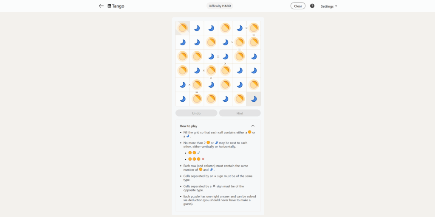435x217 pixels.
Task: Click the orange sun in the first rule
Action: (x=249, y=132)
